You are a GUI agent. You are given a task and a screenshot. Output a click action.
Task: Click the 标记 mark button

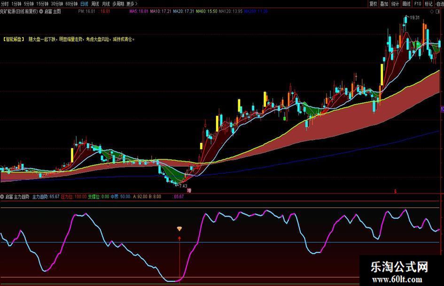point(428,4)
